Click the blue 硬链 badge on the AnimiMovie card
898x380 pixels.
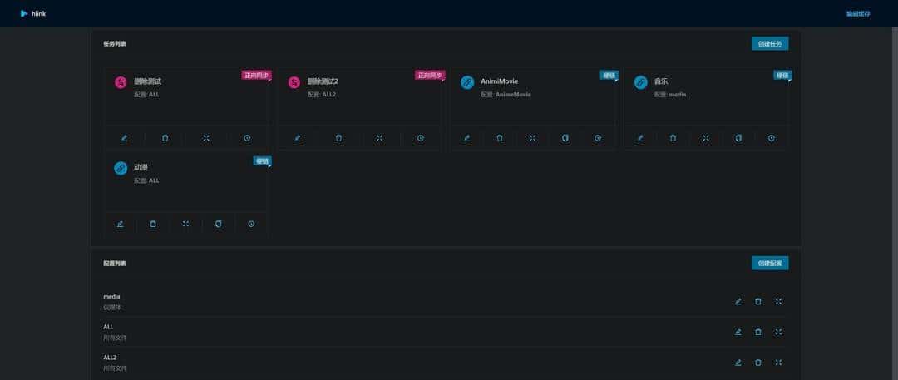(609, 75)
